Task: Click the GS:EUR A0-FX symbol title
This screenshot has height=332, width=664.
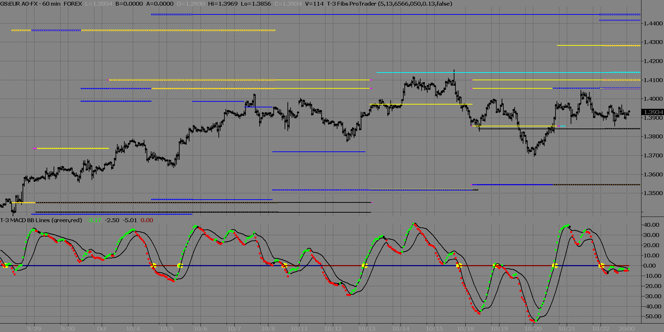Action: (20, 4)
